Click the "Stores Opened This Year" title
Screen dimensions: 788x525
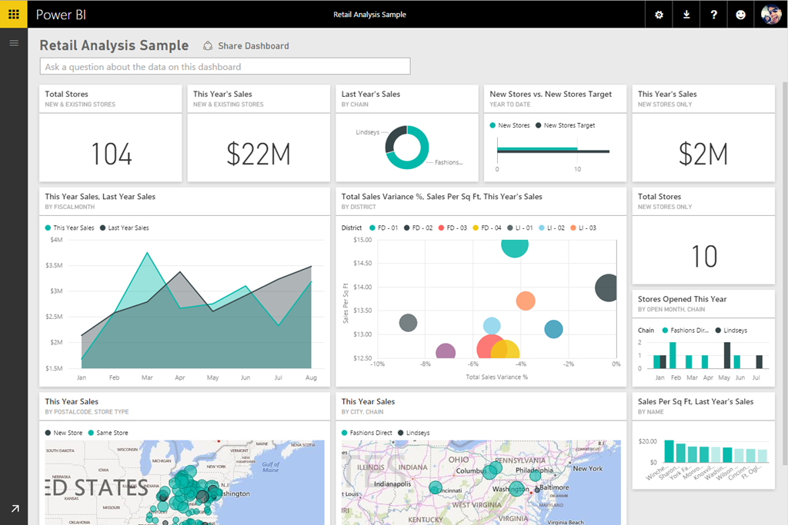682,299
